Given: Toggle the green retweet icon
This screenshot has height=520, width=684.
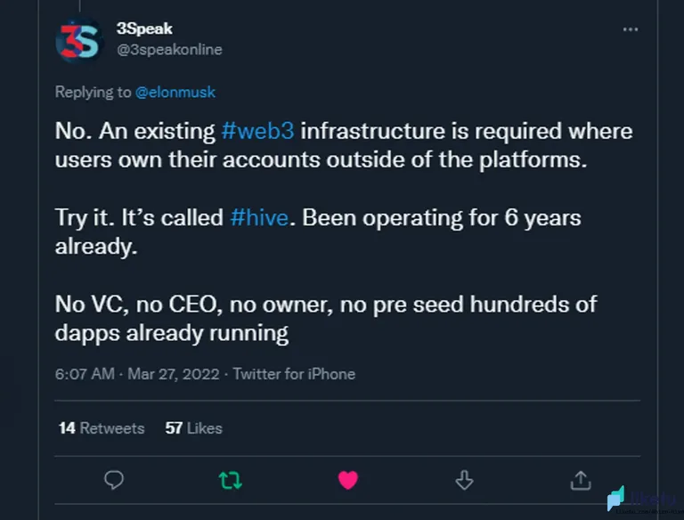Looking at the screenshot, I should pos(231,480).
